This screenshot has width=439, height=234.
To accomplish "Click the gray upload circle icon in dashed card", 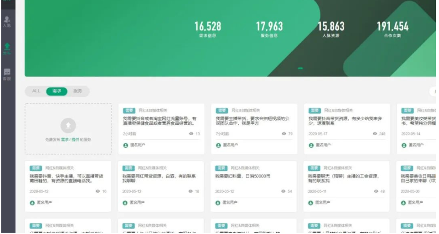I will (x=68, y=125).
